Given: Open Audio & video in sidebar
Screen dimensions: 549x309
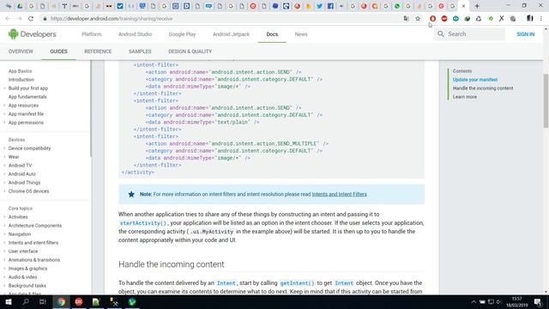Looking at the screenshot, I should pyautogui.click(x=22, y=277).
